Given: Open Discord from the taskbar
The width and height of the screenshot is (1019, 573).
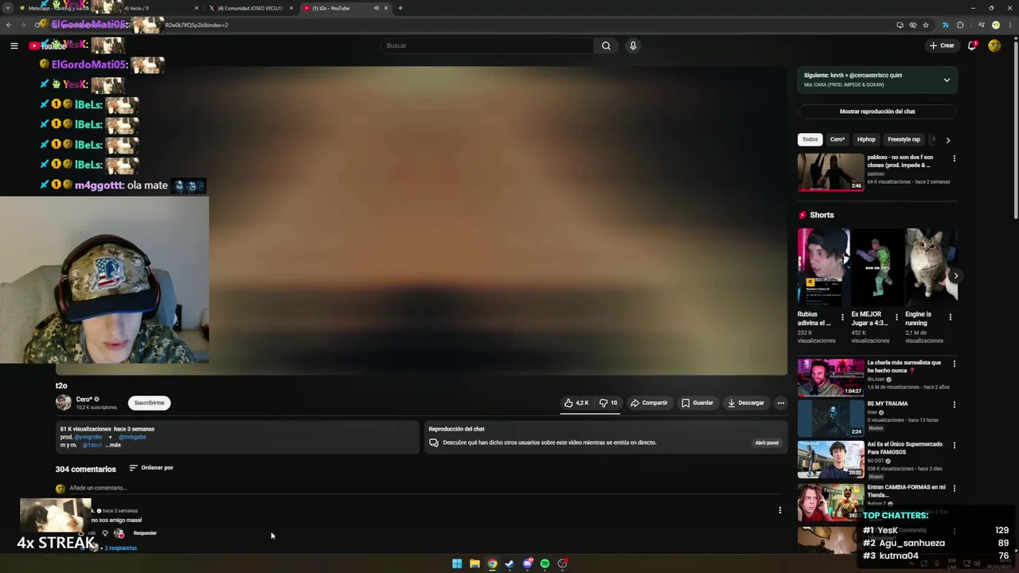Looking at the screenshot, I should 527,563.
